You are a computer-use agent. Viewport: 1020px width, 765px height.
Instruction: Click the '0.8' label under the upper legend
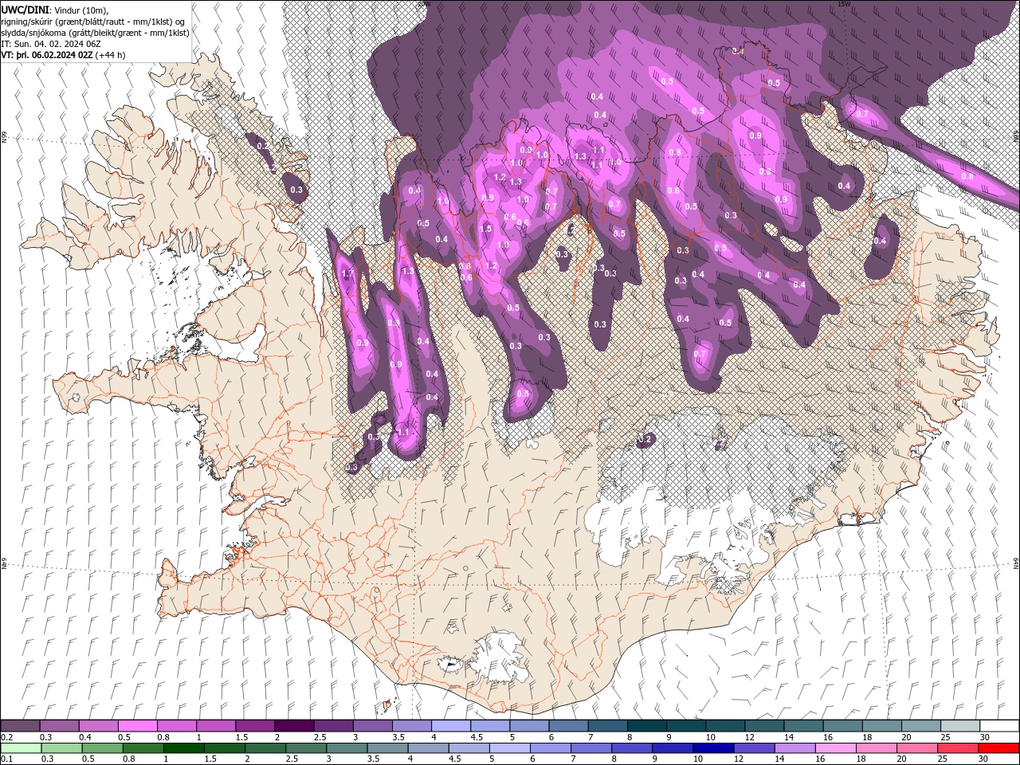(x=163, y=737)
